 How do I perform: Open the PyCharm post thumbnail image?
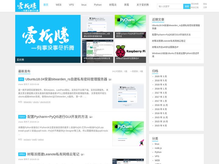[x=128, y=134]
